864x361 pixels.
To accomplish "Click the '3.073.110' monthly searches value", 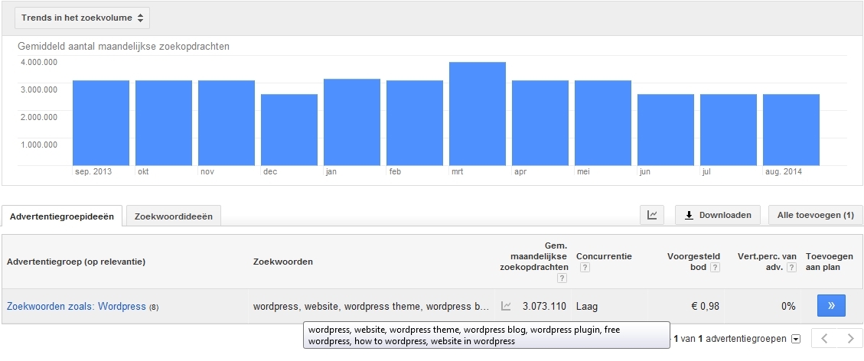I will pos(544,307).
